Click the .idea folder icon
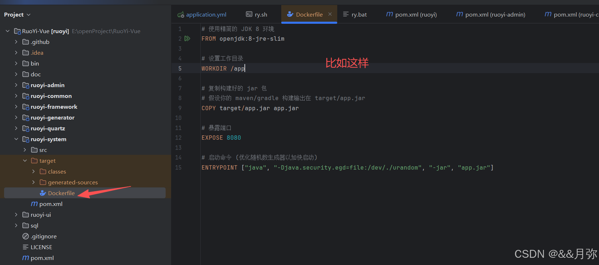The height and width of the screenshot is (265, 599). [x=26, y=53]
